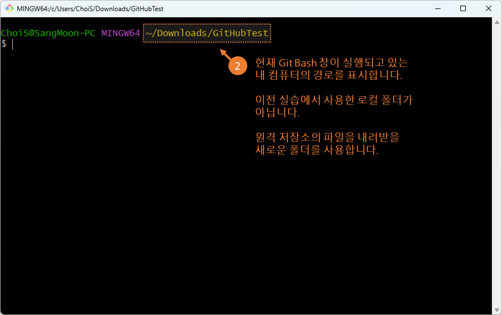Click the window title path text
502x315 pixels.
coord(90,9)
